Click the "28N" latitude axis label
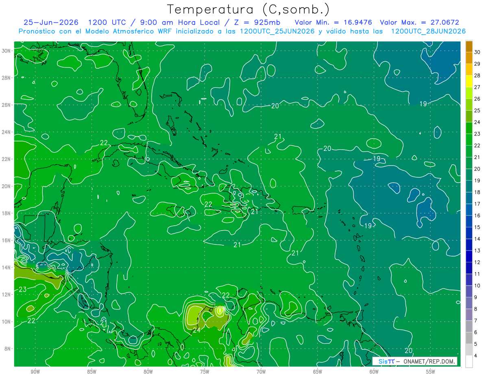The image size is (488, 377). click(7, 78)
